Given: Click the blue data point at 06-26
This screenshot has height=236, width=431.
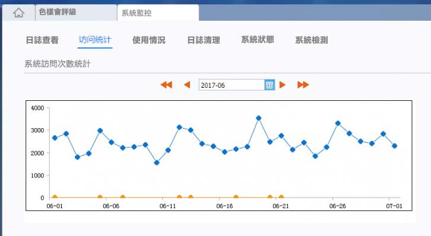Looking at the screenshot, I should click(x=338, y=123).
